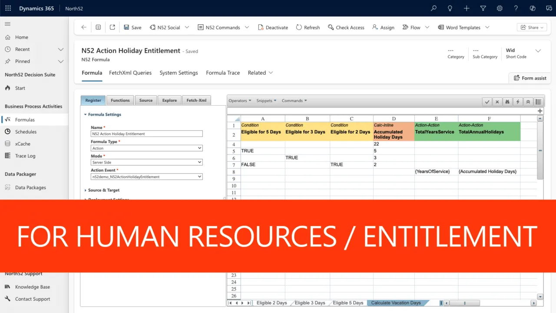Go back using the left arrow button
The width and height of the screenshot is (556, 313).
click(84, 27)
